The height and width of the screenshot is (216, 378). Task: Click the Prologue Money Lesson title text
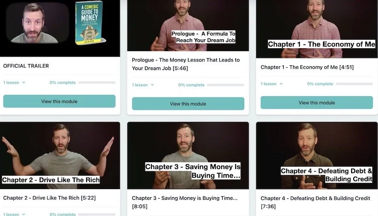[186, 64]
